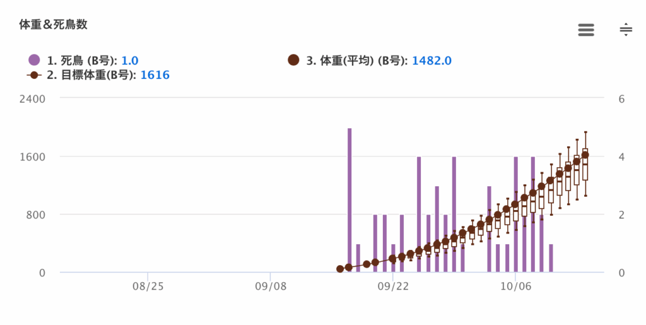The image size is (646, 325).
Task: Toggle the 3. 体重(平均) (B号) series label
Action: click(356, 61)
